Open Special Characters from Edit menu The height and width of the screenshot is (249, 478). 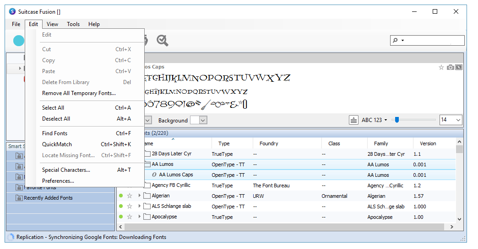point(66,170)
